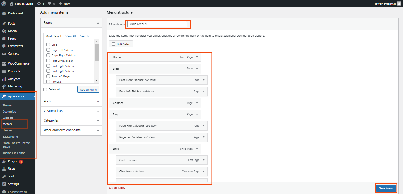This screenshot has width=403, height=194.
Task: Expand the Custom Links section
Action: pos(98,111)
